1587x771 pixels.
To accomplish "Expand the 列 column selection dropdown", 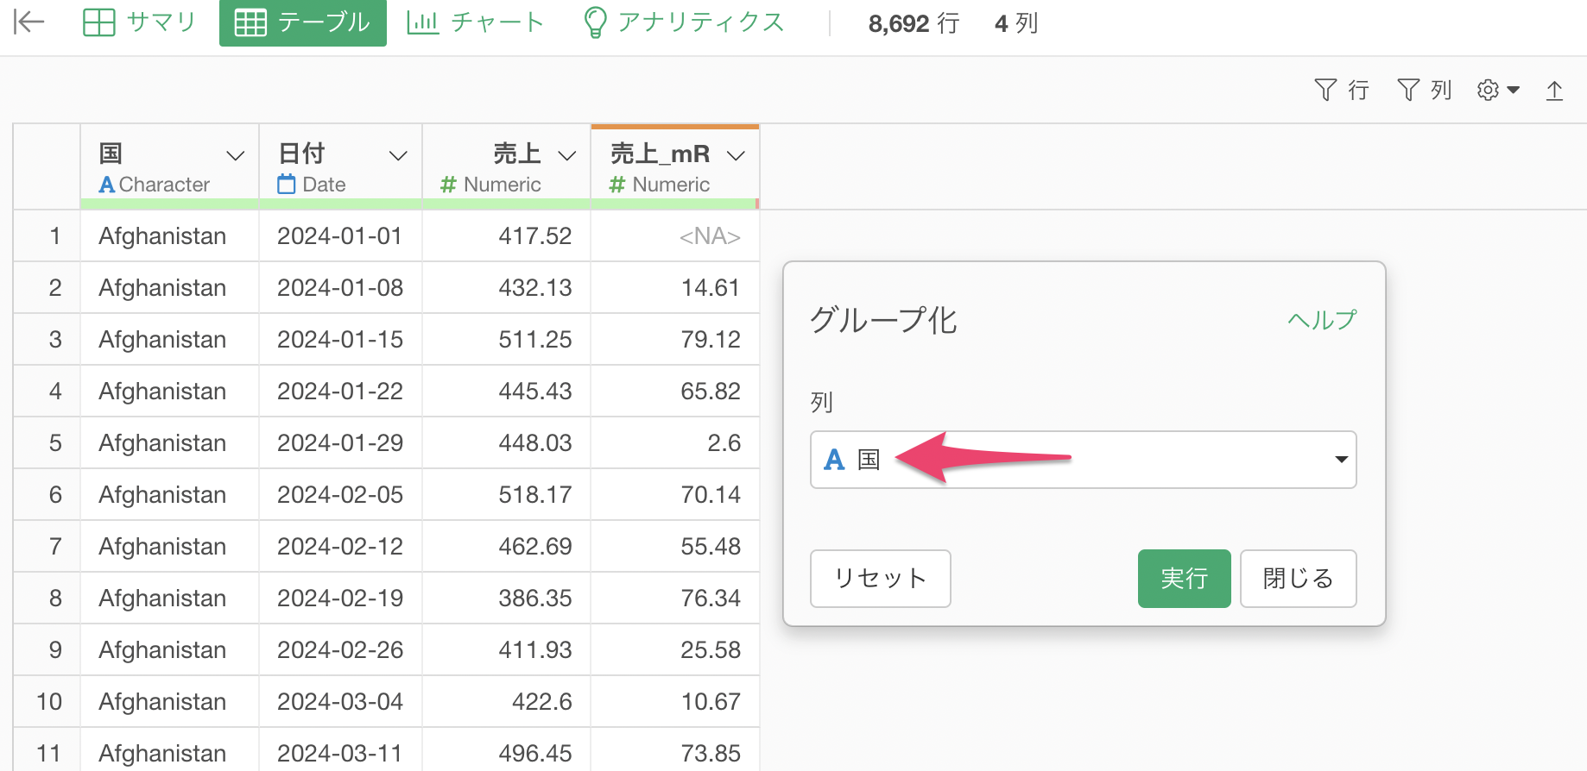I will 1084,460.
